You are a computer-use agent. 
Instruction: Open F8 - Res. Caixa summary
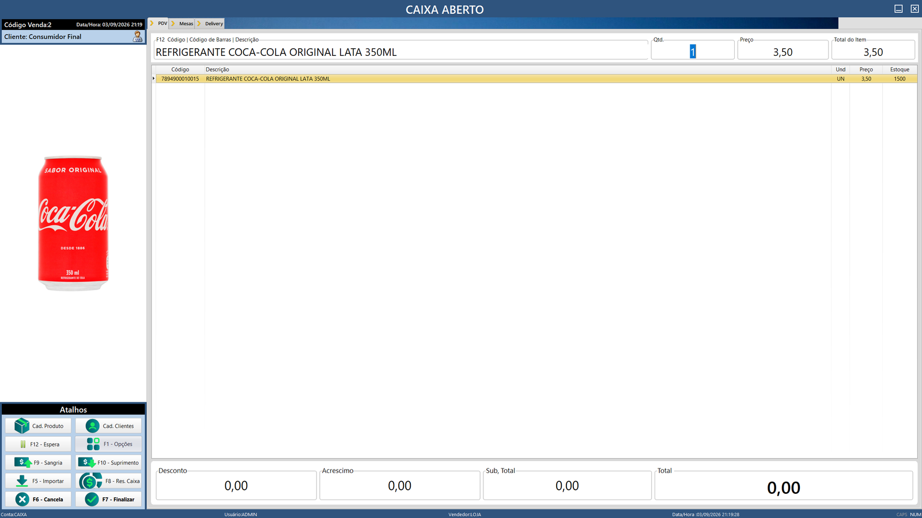(x=109, y=481)
